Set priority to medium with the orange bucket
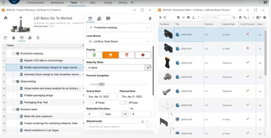 point(111,55)
